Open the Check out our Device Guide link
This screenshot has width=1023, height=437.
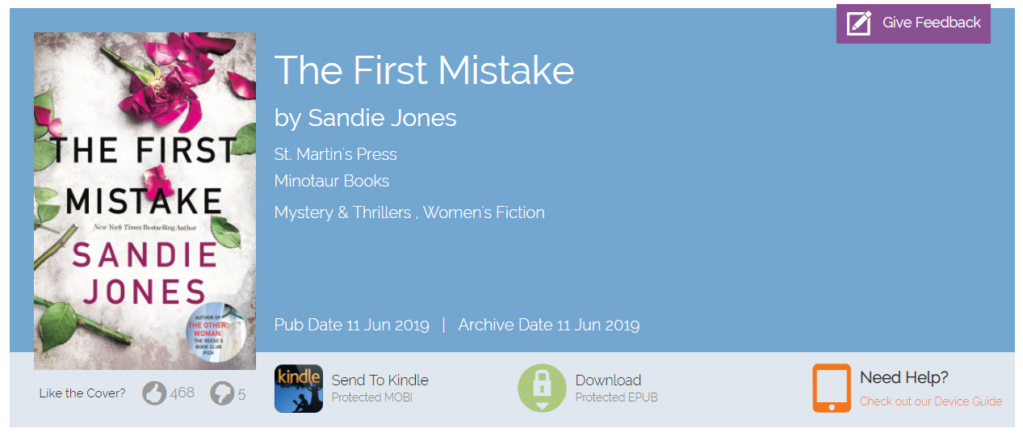(930, 401)
